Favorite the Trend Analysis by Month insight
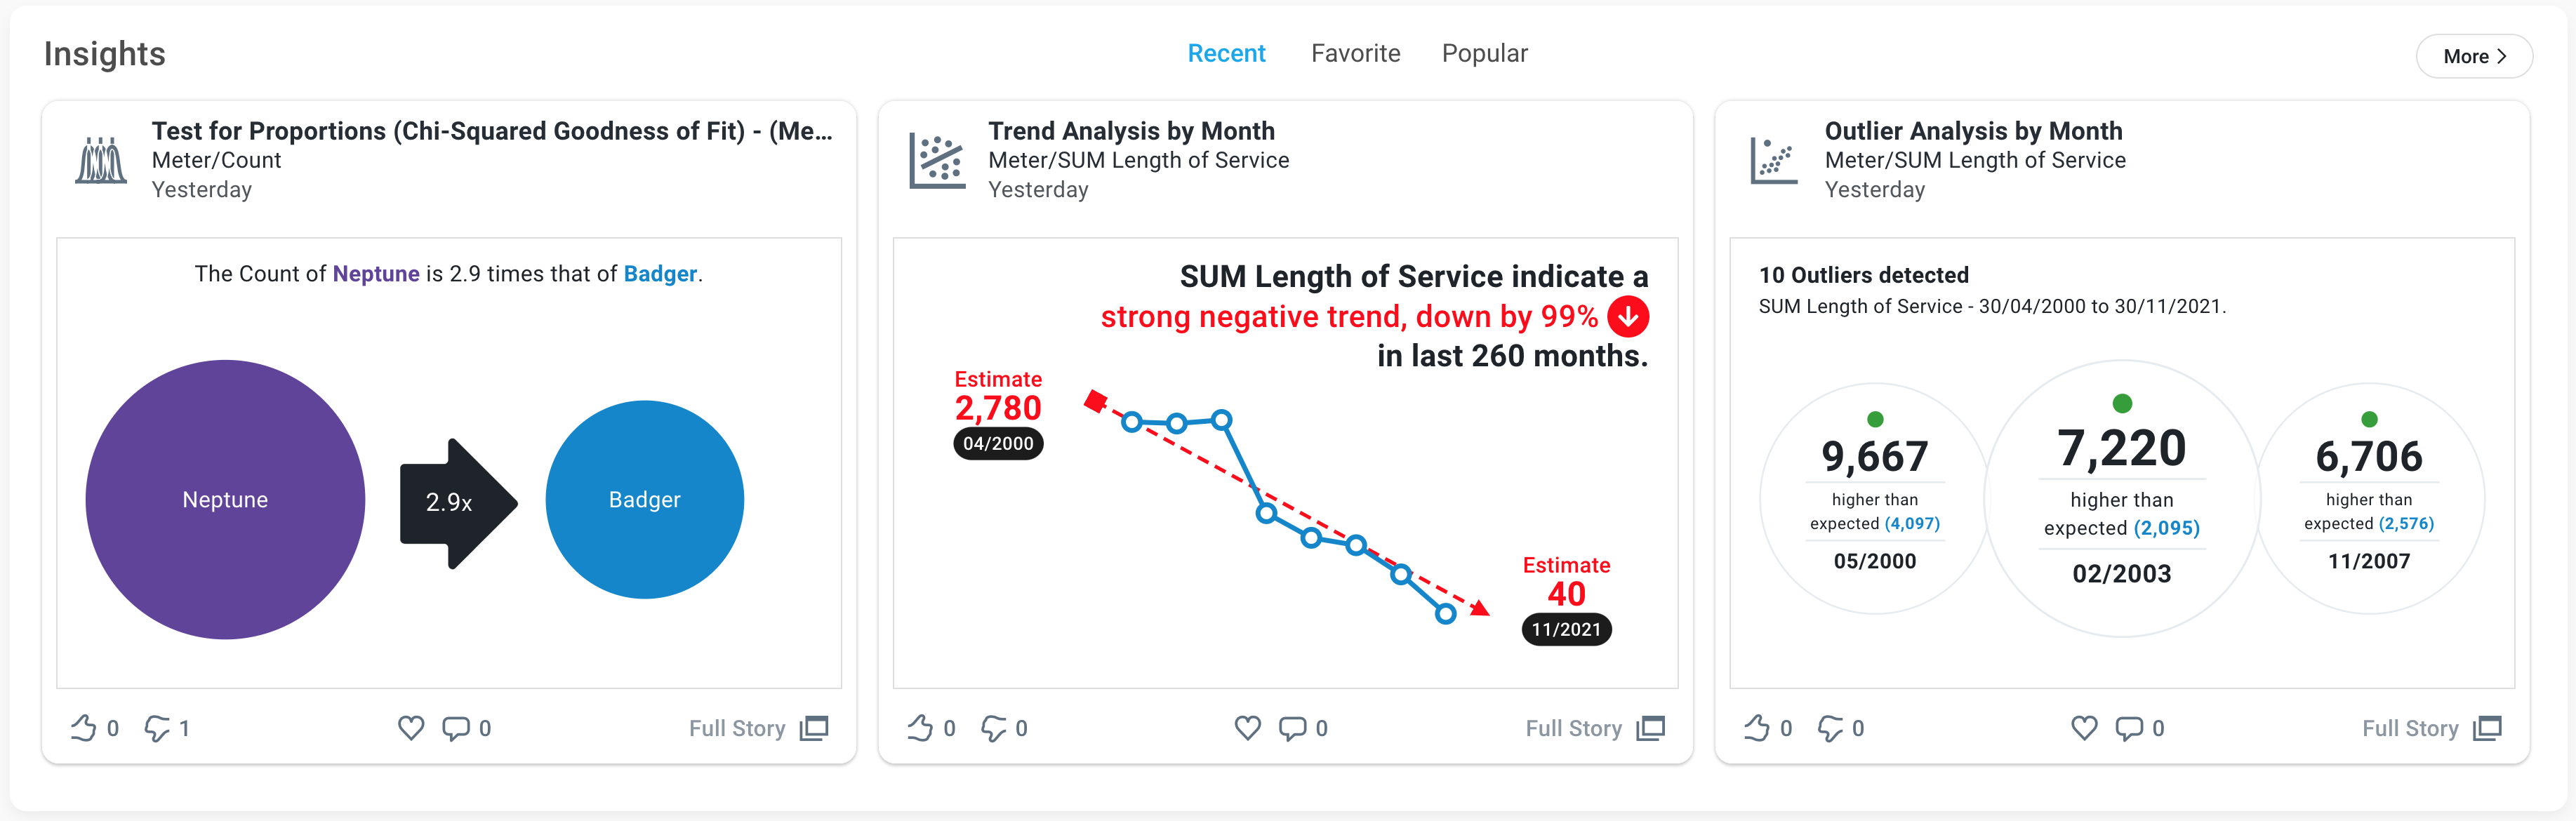This screenshot has width=2576, height=821. [1247, 728]
